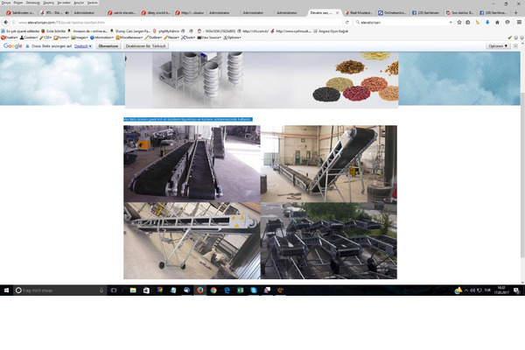The image size is (525, 350).
Task: Switch to the Real-Mustersl tab
Action: [x=358, y=13]
